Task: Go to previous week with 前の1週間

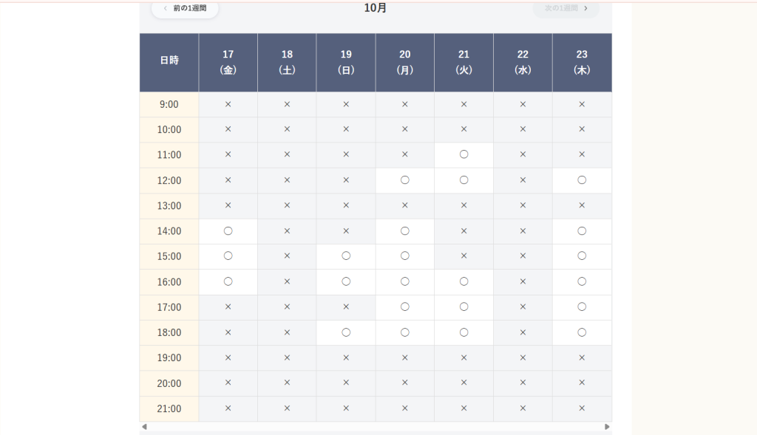Action: tap(185, 8)
